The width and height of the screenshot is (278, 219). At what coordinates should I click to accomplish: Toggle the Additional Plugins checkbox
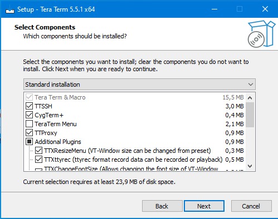(x=29, y=142)
